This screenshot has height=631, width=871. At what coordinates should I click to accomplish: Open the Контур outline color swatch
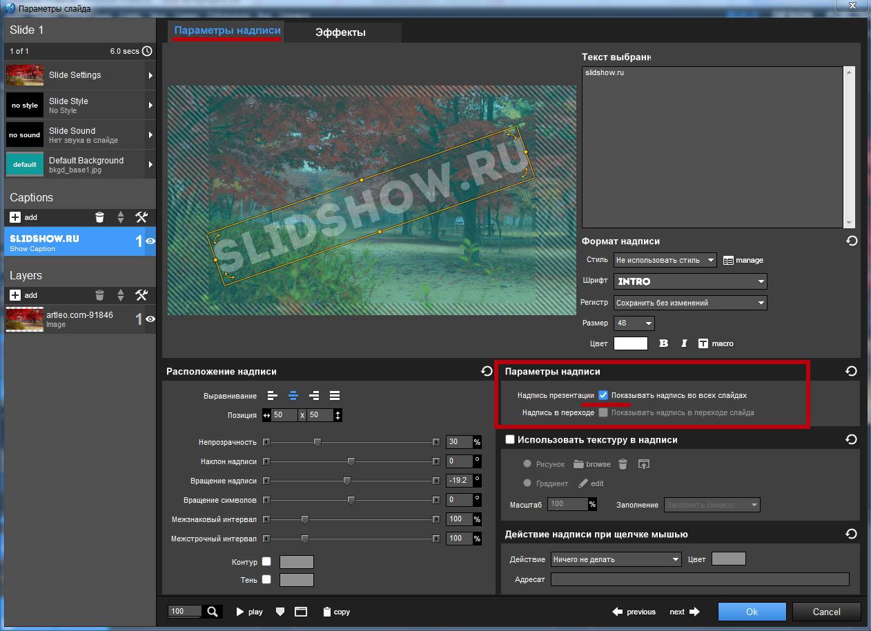pyautogui.click(x=297, y=562)
